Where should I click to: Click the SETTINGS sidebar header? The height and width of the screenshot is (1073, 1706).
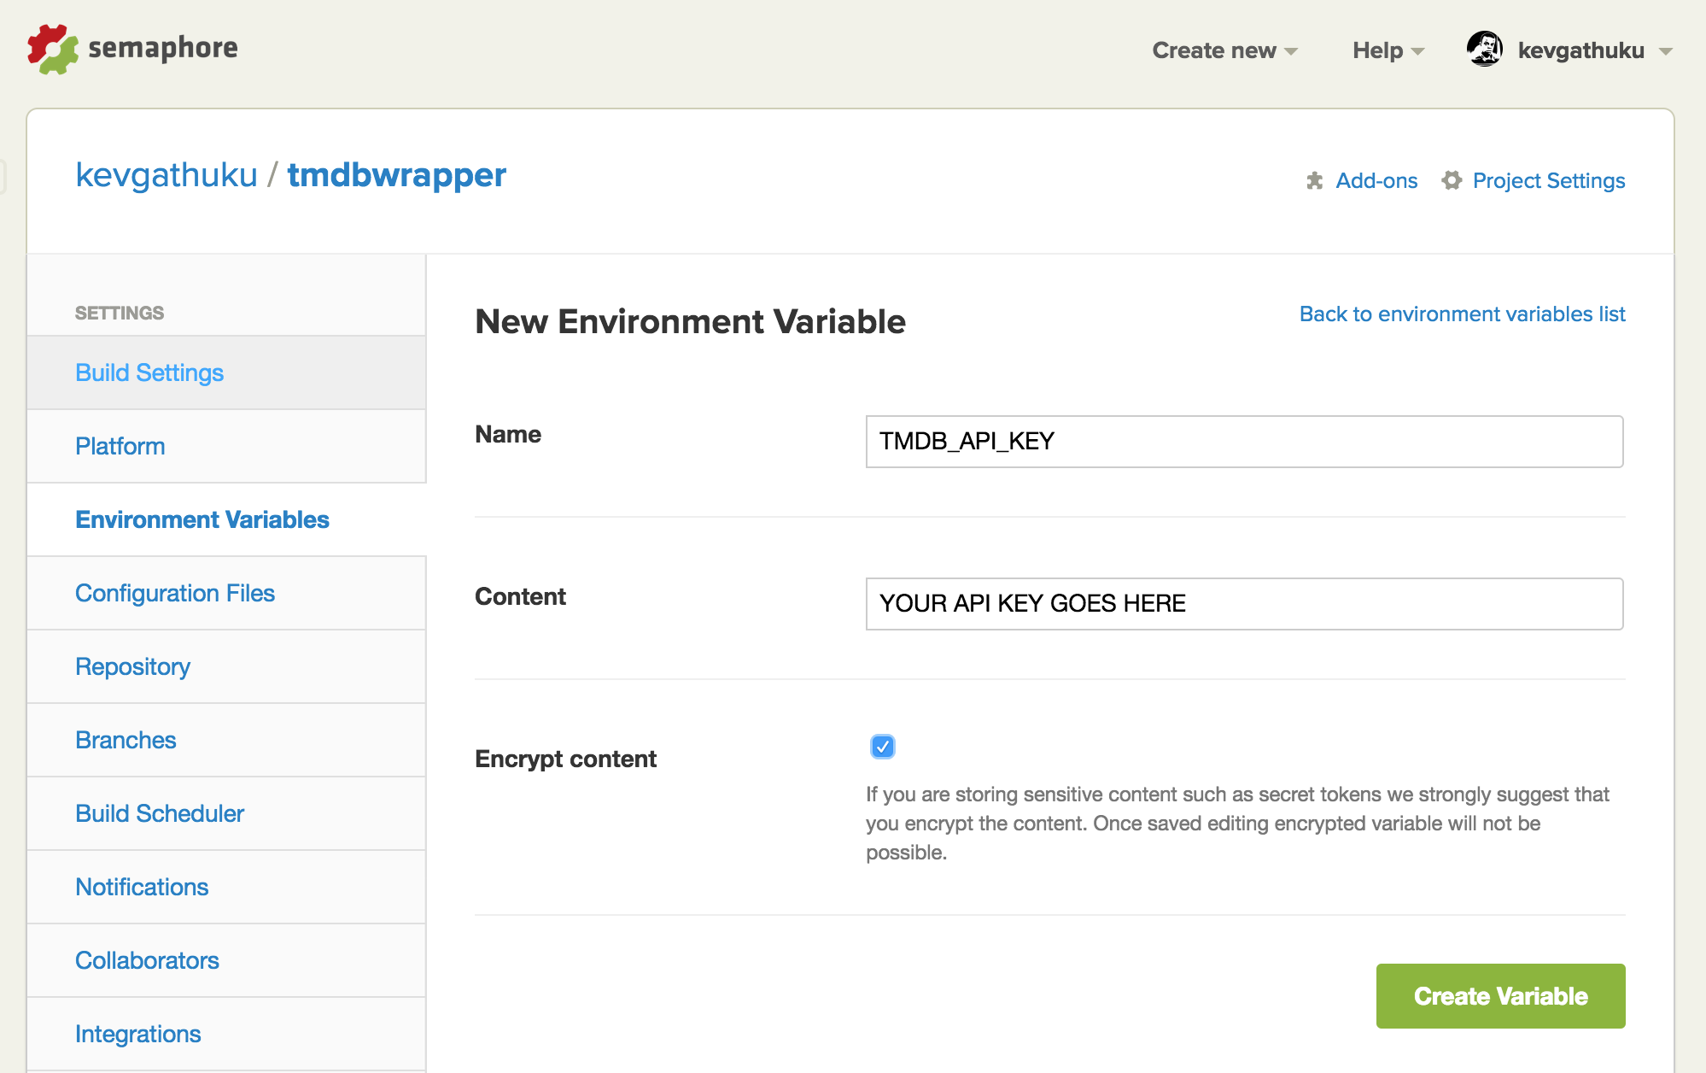coord(120,314)
